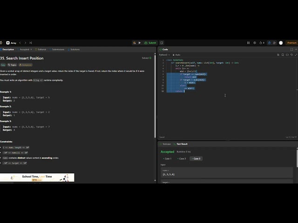Click code line 12 return l
This screenshot has width=298, height=223.
180,91
